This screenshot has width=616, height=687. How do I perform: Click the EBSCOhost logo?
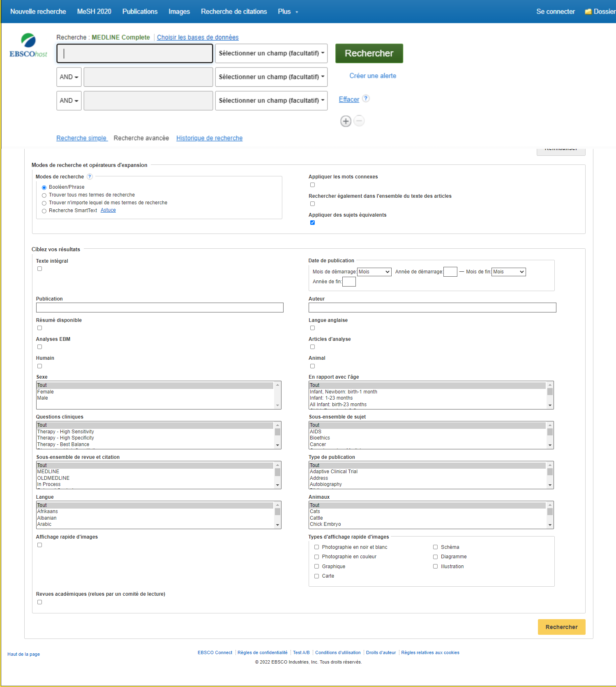click(28, 46)
